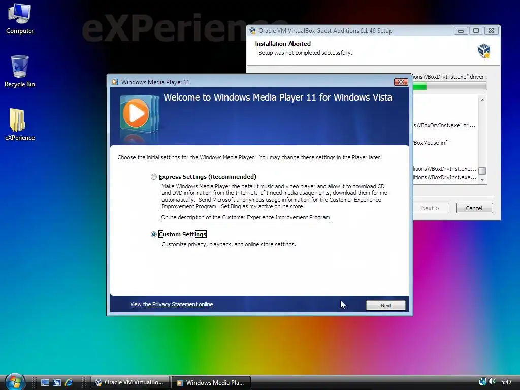The image size is (520, 390).
Task: Select Express Settings (Recommended) option
Action: (153, 177)
